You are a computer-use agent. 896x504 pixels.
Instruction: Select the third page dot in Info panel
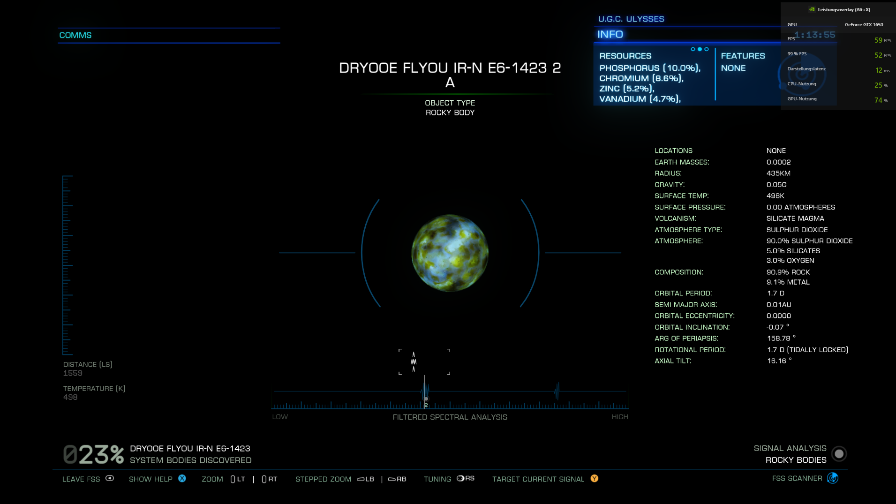pyautogui.click(x=707, y=49)
